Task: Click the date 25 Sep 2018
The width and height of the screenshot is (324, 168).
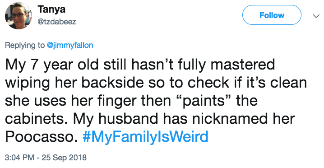Action: [64, 158]
